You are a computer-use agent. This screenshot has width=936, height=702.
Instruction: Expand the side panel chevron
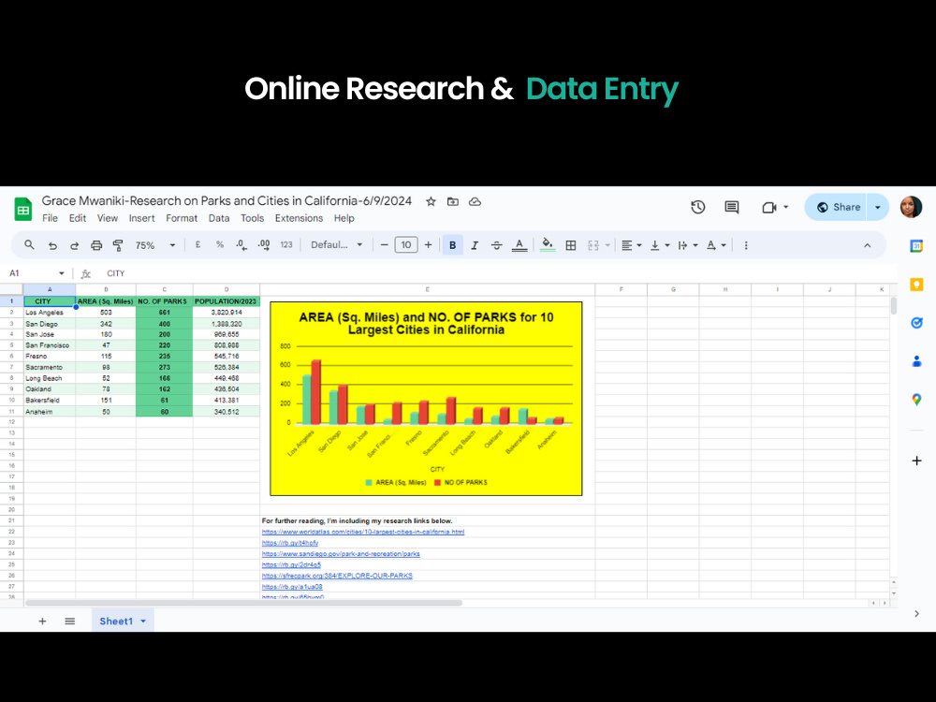coord(917,614)
